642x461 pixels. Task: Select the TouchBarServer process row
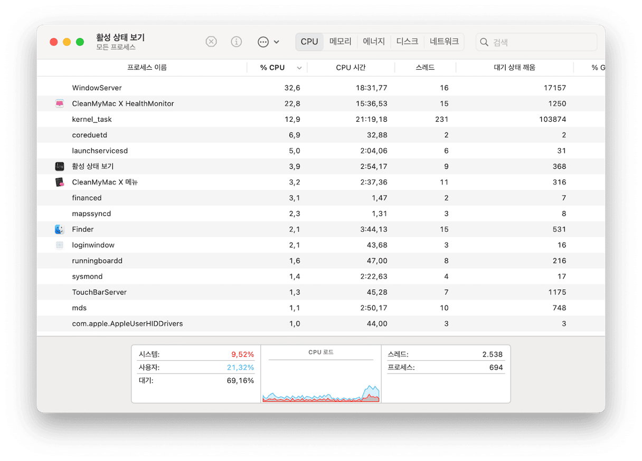[321, 292]
